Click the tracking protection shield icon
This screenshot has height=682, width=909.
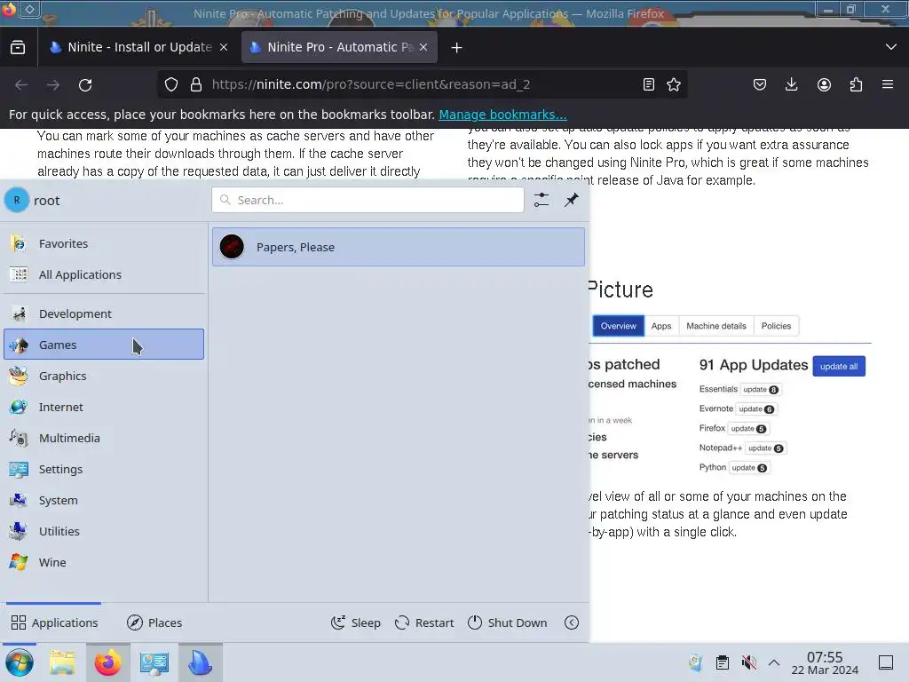click(171, 84)
